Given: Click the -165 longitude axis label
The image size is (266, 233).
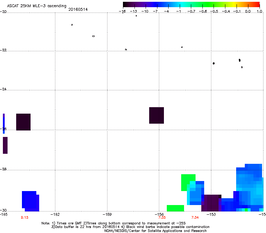Looking at the screenshot, I should point(4,214).
